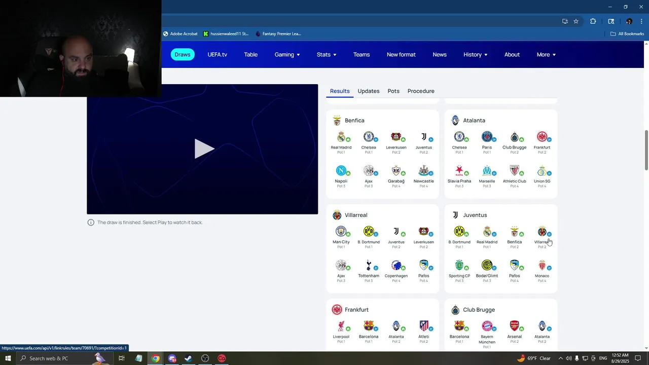Switch to the Pots tab
Viewport: 649px width, 365px height.
point(393,91)
